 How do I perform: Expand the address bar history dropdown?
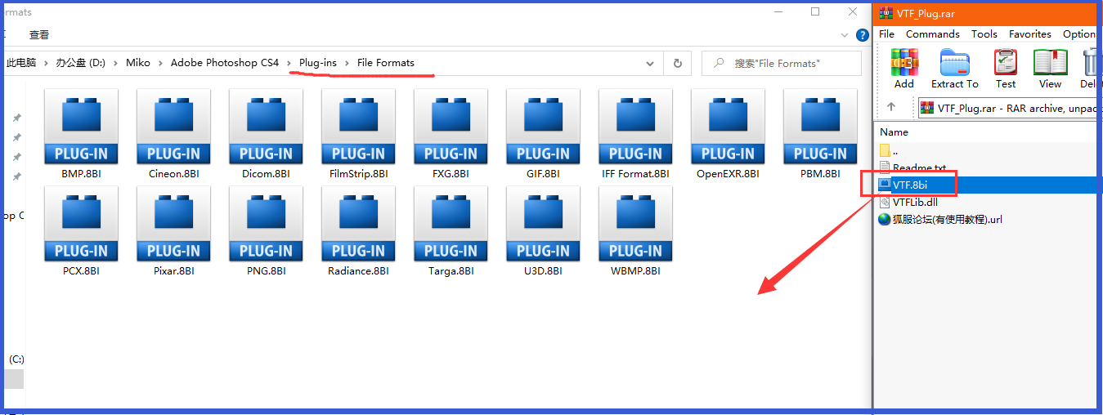[650, 63]
